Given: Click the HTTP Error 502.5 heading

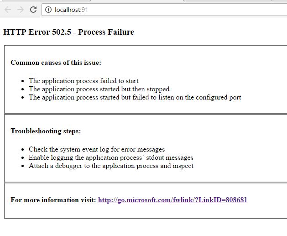Looking at the screenshot, I should point(68,32).
